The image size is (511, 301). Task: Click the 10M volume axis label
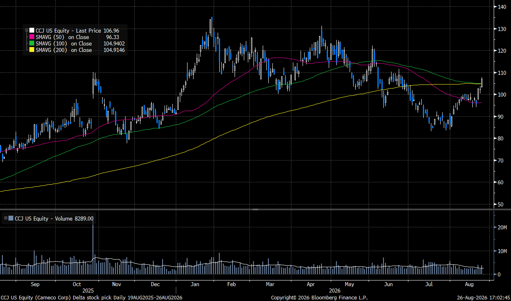click(x=502, y=251)
